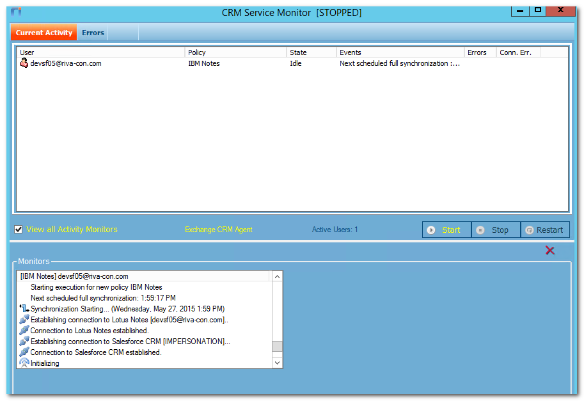Select the devsf05@riva-con.com user row
The image size is (584, 401).
point(292,63)
